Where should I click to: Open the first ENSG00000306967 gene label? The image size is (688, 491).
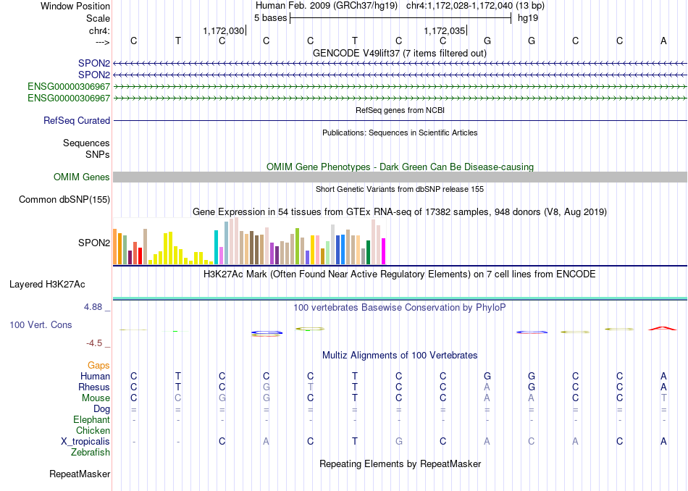click(x=69, y=86)
